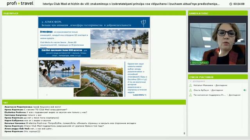Image resolution: width=250 pixels, height=140 pixels.
Task: Click the ПОДЕЛИТЬСЯ panel header
Action: click(x=94, y=13)
